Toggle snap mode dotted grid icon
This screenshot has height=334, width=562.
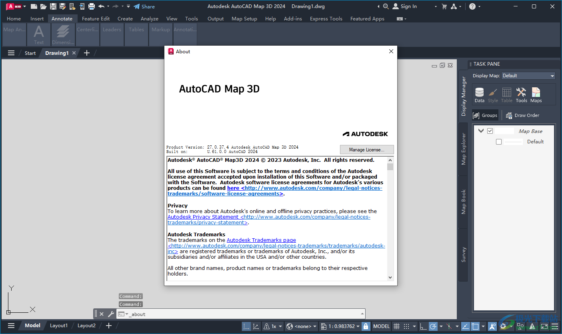(x=406, y=326)
